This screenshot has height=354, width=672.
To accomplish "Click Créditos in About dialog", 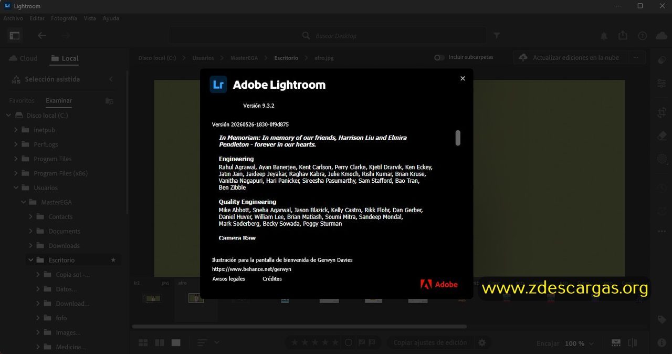I will click(272, 279).
